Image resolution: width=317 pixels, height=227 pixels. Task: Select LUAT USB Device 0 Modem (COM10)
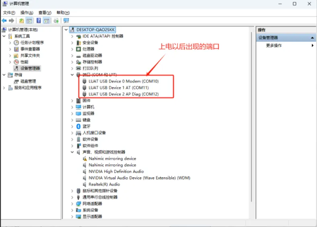point(124,81)
